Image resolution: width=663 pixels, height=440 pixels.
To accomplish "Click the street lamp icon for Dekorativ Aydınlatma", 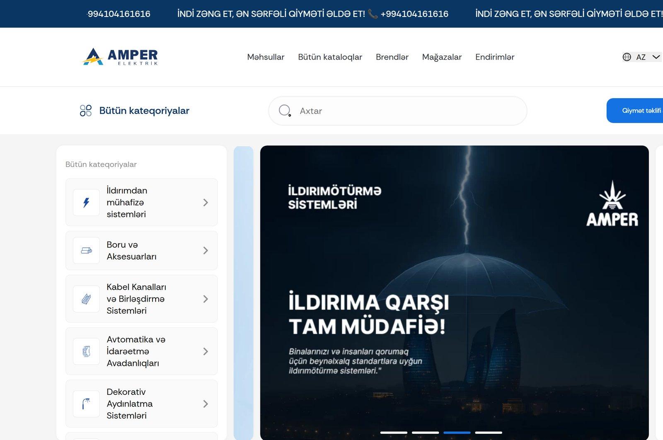I will (86, 404).
